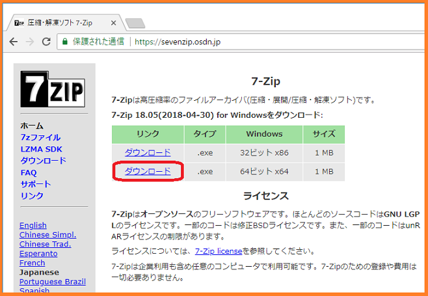Click the browser forward arrow

29,42
